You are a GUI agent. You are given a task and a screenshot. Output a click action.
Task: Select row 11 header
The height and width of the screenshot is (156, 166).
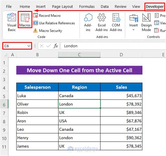[4, 146]
